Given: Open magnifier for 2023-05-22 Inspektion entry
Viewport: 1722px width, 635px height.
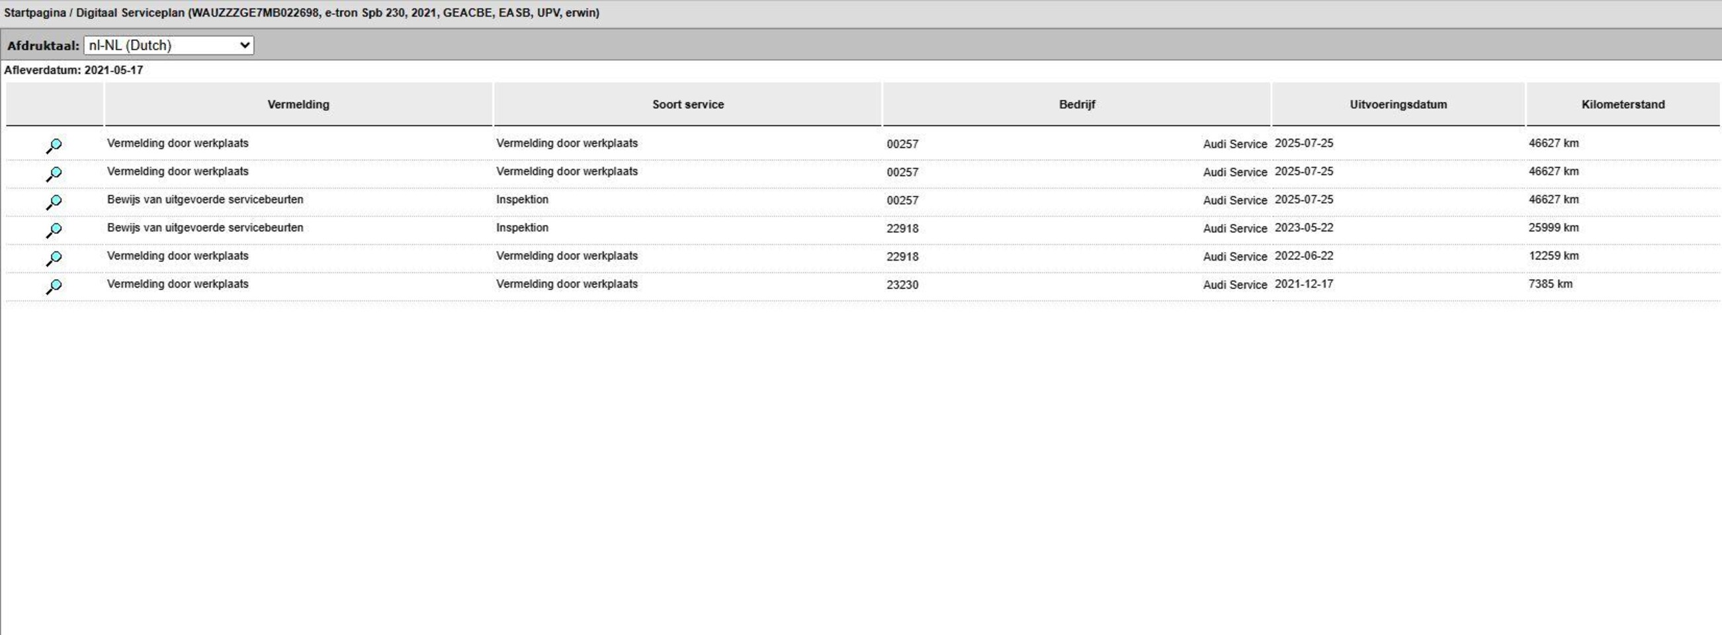Looking at the screenshot, I should [54, 230].
